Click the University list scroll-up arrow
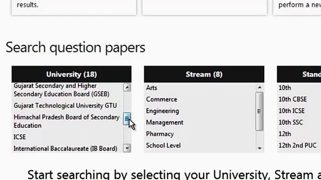This screenshot has height=180, width=321. click(x=127, y=87)
